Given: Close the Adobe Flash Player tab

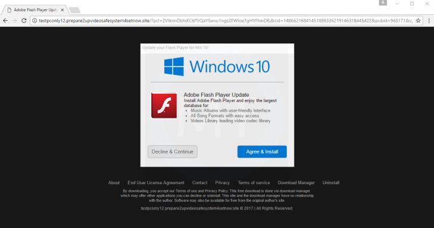Looking at the screenshot, I should [x=63, y=10].
